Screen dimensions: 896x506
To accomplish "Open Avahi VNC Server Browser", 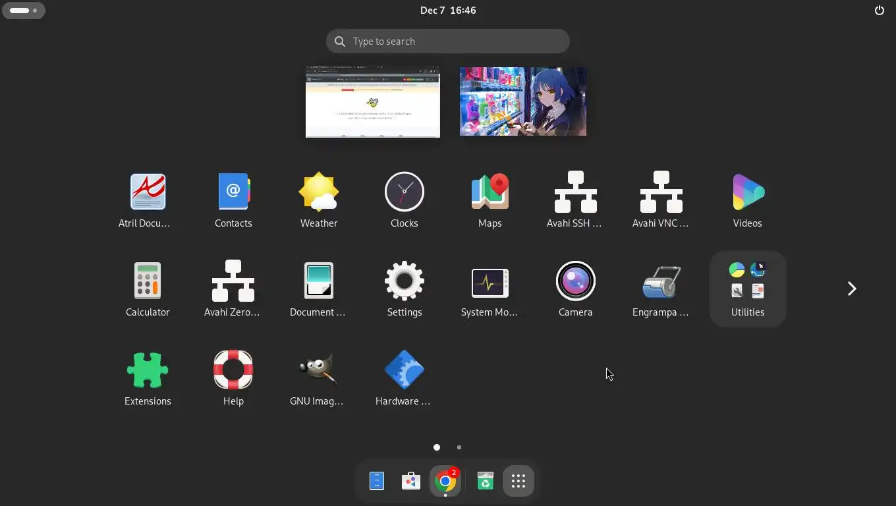I will 661,200.
